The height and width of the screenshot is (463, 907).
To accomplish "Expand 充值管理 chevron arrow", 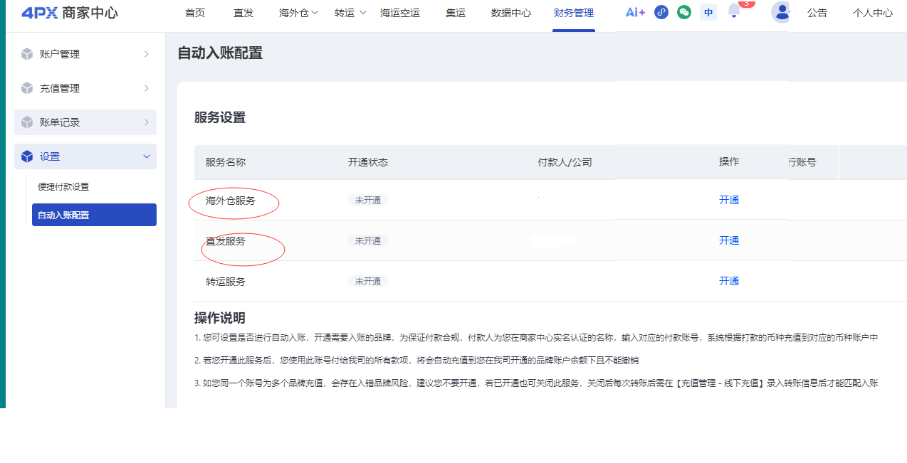I will 147,88.
